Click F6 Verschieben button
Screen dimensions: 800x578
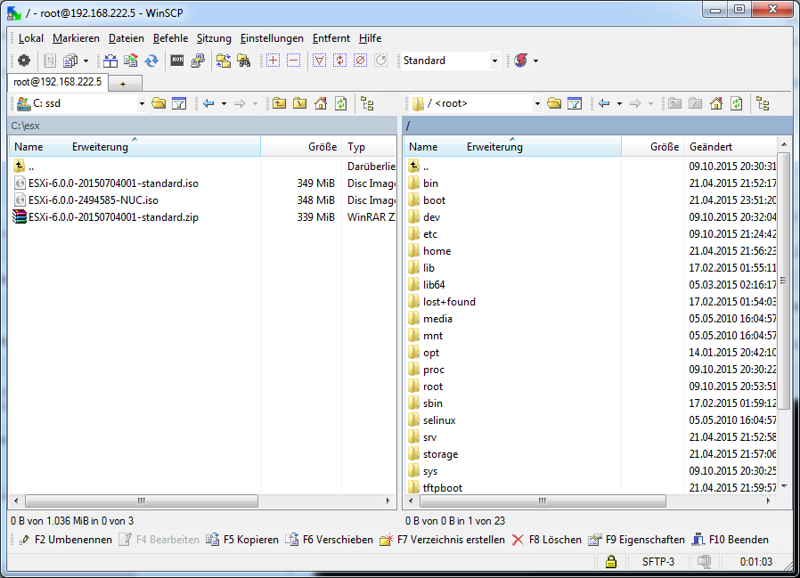[329, 540]
